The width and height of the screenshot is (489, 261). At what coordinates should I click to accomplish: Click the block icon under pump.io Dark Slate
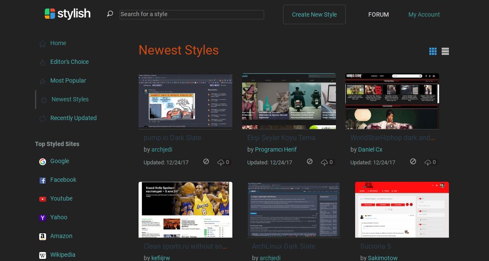pyautogui.click(x=206, y=161)
